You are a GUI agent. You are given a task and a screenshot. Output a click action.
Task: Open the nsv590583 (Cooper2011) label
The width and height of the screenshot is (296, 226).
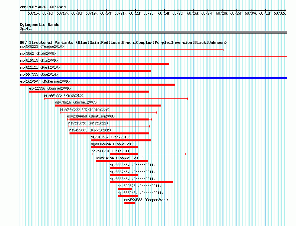click(146, 200)
